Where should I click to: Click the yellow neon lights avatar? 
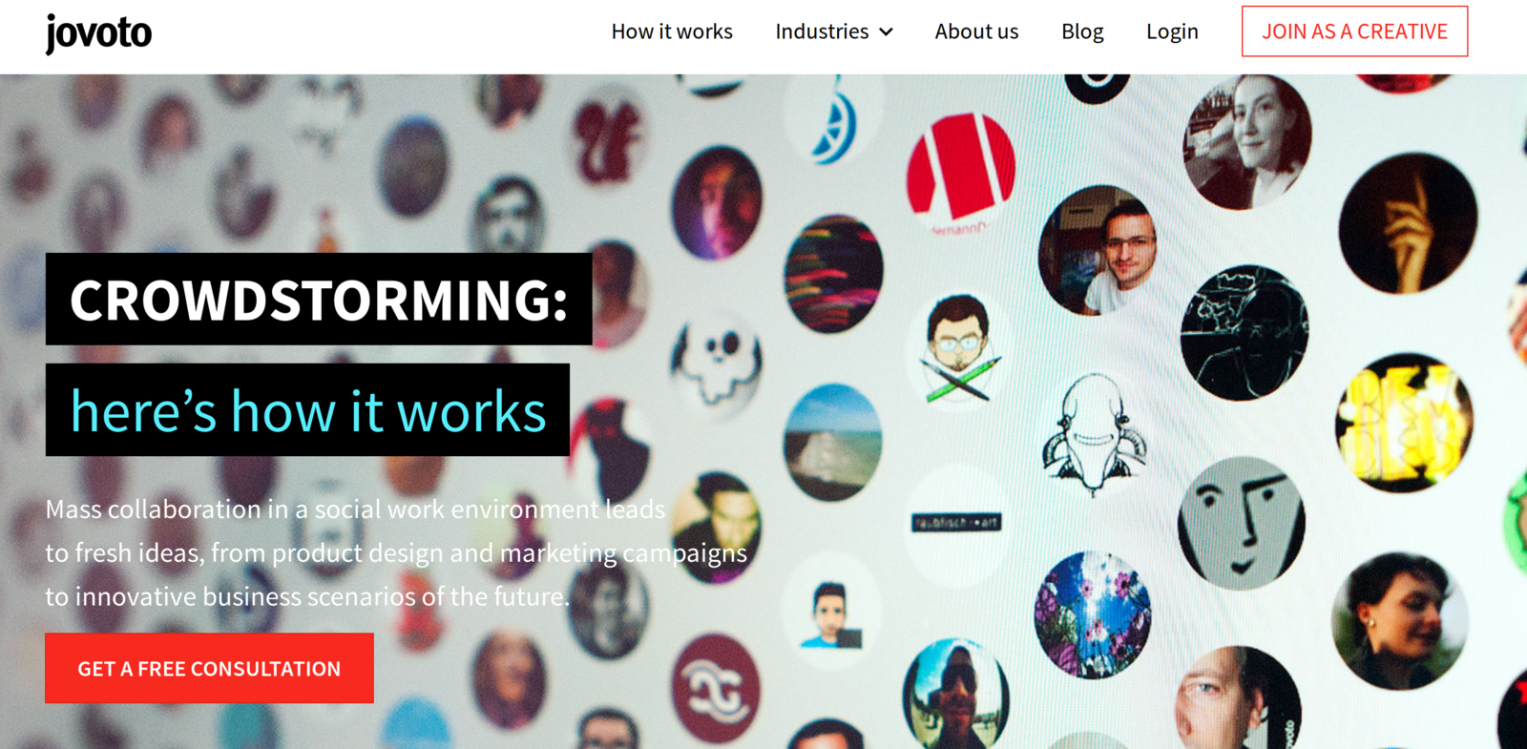coord(1404,423)
